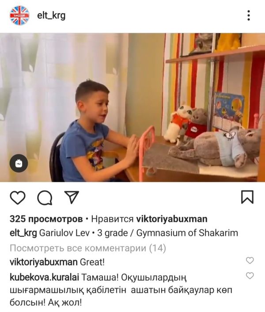Screen dimensions: 265x312
Task: Open viktoriyabuxman from Нравится line
Action: point(172,219)
